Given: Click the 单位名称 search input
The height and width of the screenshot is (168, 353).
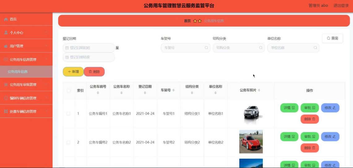Looking at the screenshot, I should coord(293,48).
